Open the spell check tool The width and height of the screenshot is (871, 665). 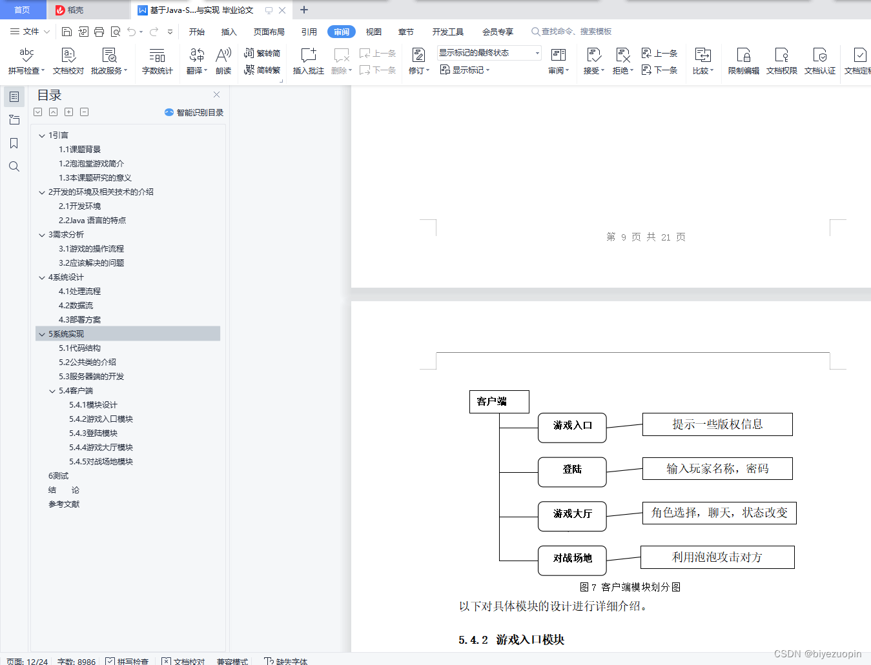pyautogui.click(x=26, y=61)
